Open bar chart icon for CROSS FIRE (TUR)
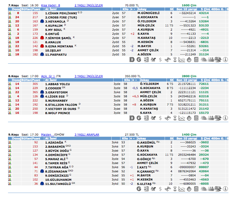Image resolution: width=237 pixels, height=199 pixels. coord(10,17)
